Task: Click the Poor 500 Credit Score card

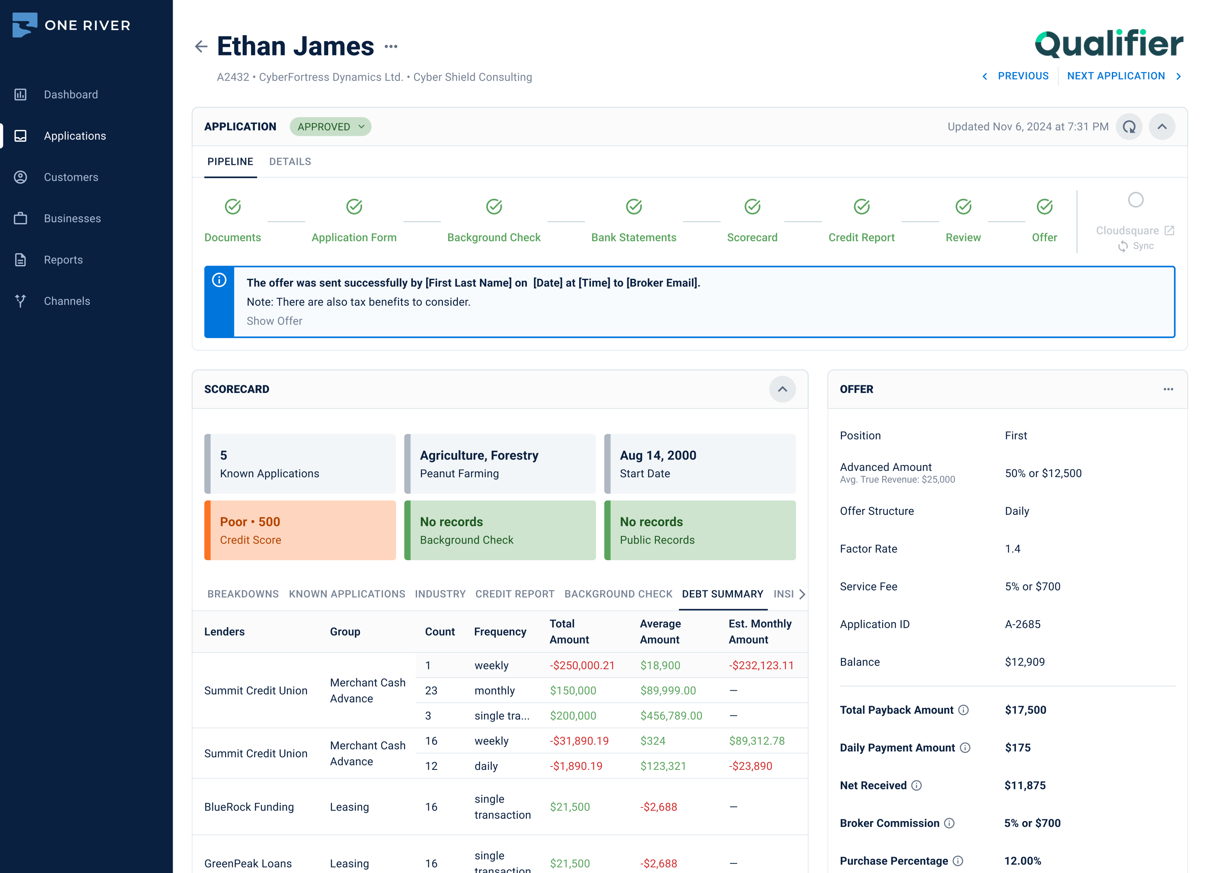Action: [300, 530]
